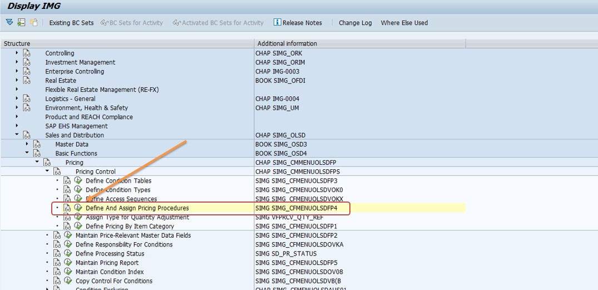The width and height of the screenshot is (598, 290).
Task: Select Define And Assign Pricing Procedures
Action: click(137, 208)
